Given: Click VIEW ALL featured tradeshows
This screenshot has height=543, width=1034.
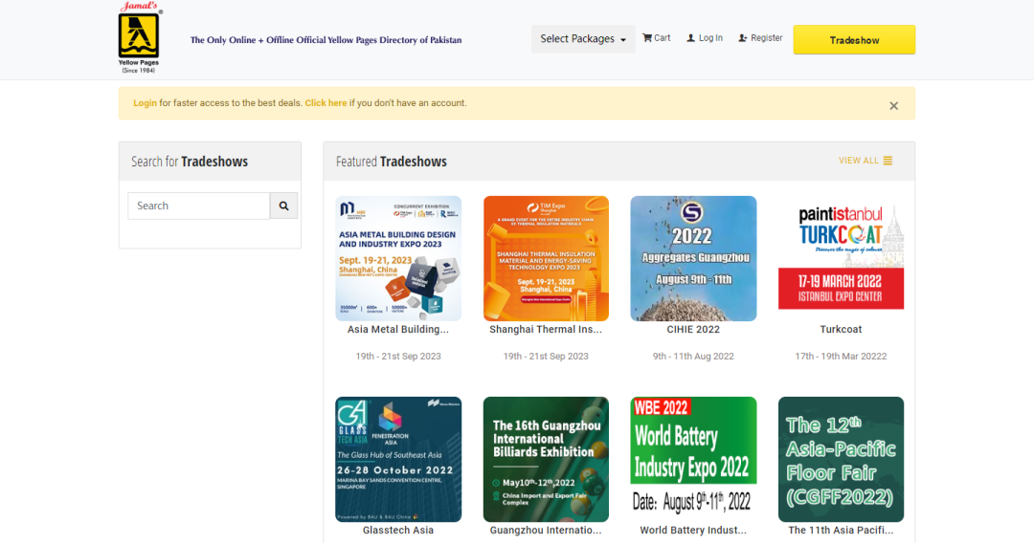Looking at the screenshot, I should tap(865, 161).
